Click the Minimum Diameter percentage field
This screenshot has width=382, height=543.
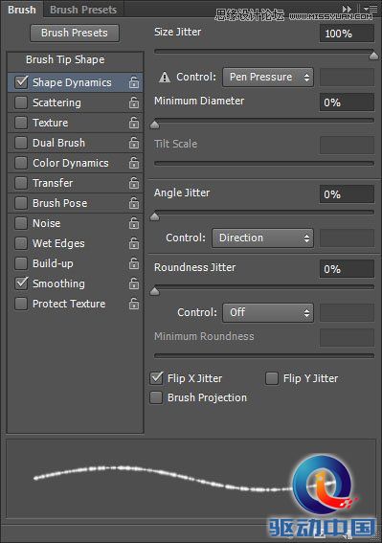pyautogui.click(x=347, y=102)
